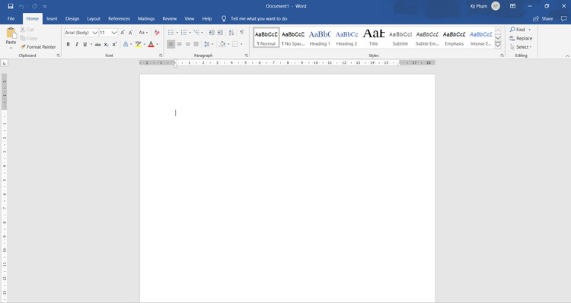This screenshot has height=303, width=571.
Task: Switch to the Layout tab
Action: point(94,18)
